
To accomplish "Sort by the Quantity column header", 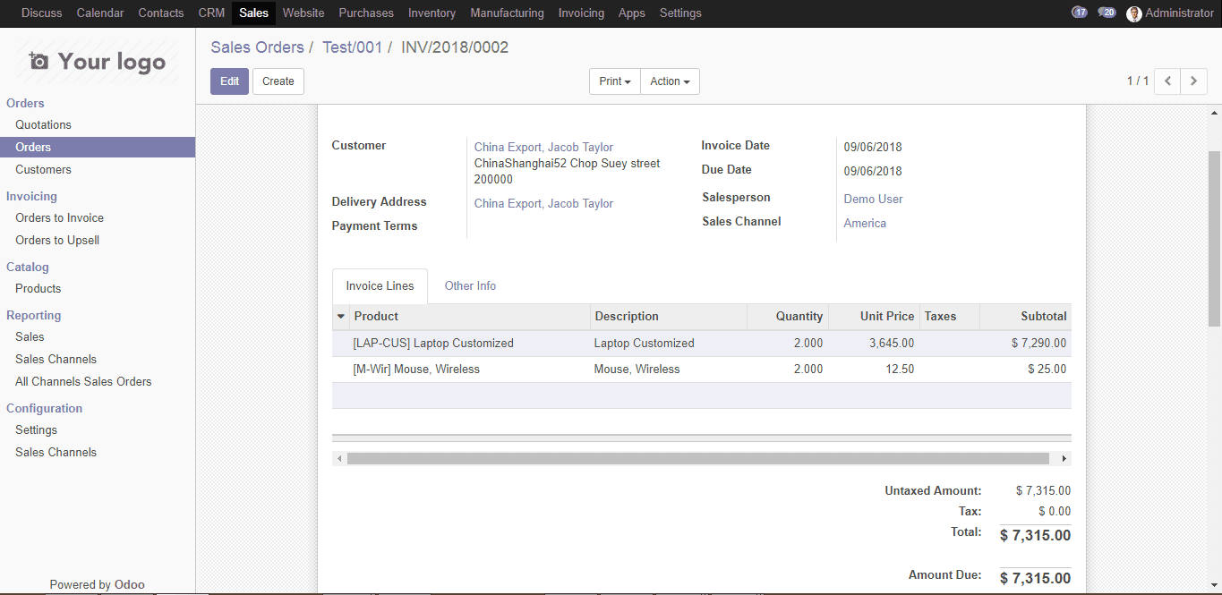I will 788,317.
